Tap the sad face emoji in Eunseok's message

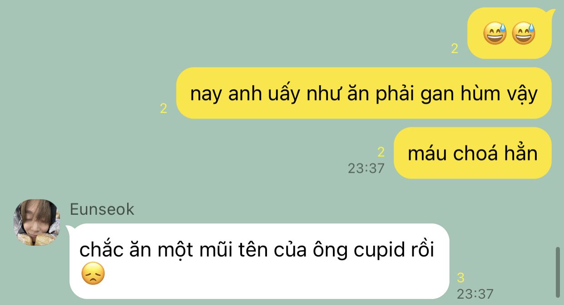tap(93, 274)
